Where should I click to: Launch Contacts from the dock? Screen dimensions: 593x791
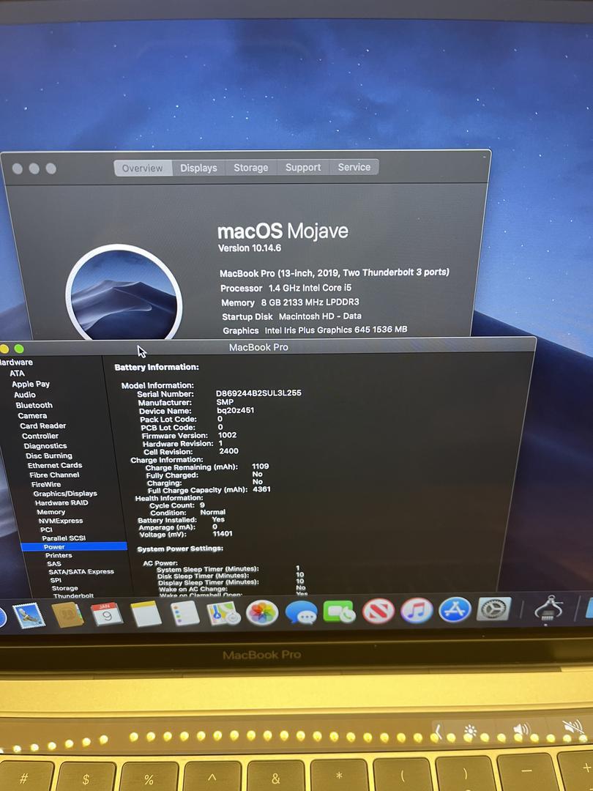click(x=67, y=614)
